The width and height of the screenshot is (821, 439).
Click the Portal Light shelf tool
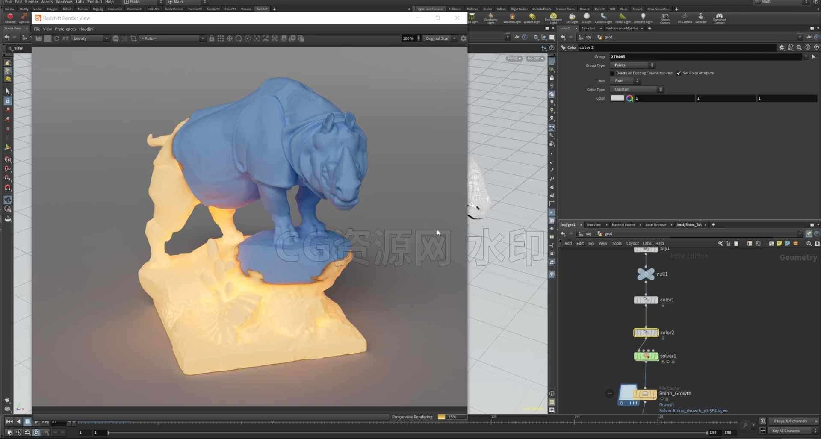[x=623, y=18]
